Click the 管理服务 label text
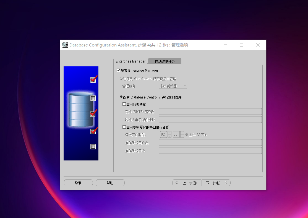 coord(129,86)
